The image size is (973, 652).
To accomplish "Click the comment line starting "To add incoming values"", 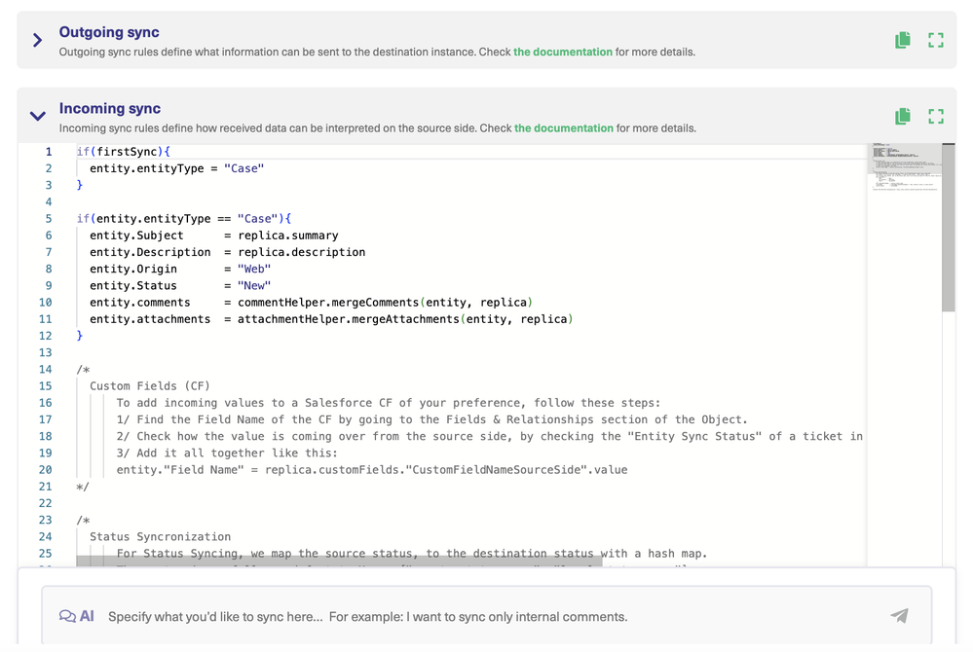I will click(x=389, y=403).
